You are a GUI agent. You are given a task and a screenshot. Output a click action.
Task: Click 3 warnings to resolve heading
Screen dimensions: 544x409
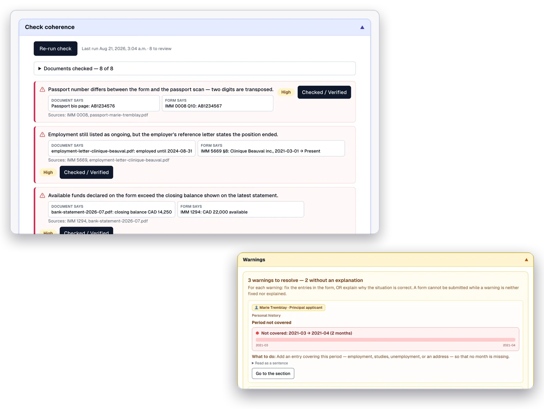(305, 280)
